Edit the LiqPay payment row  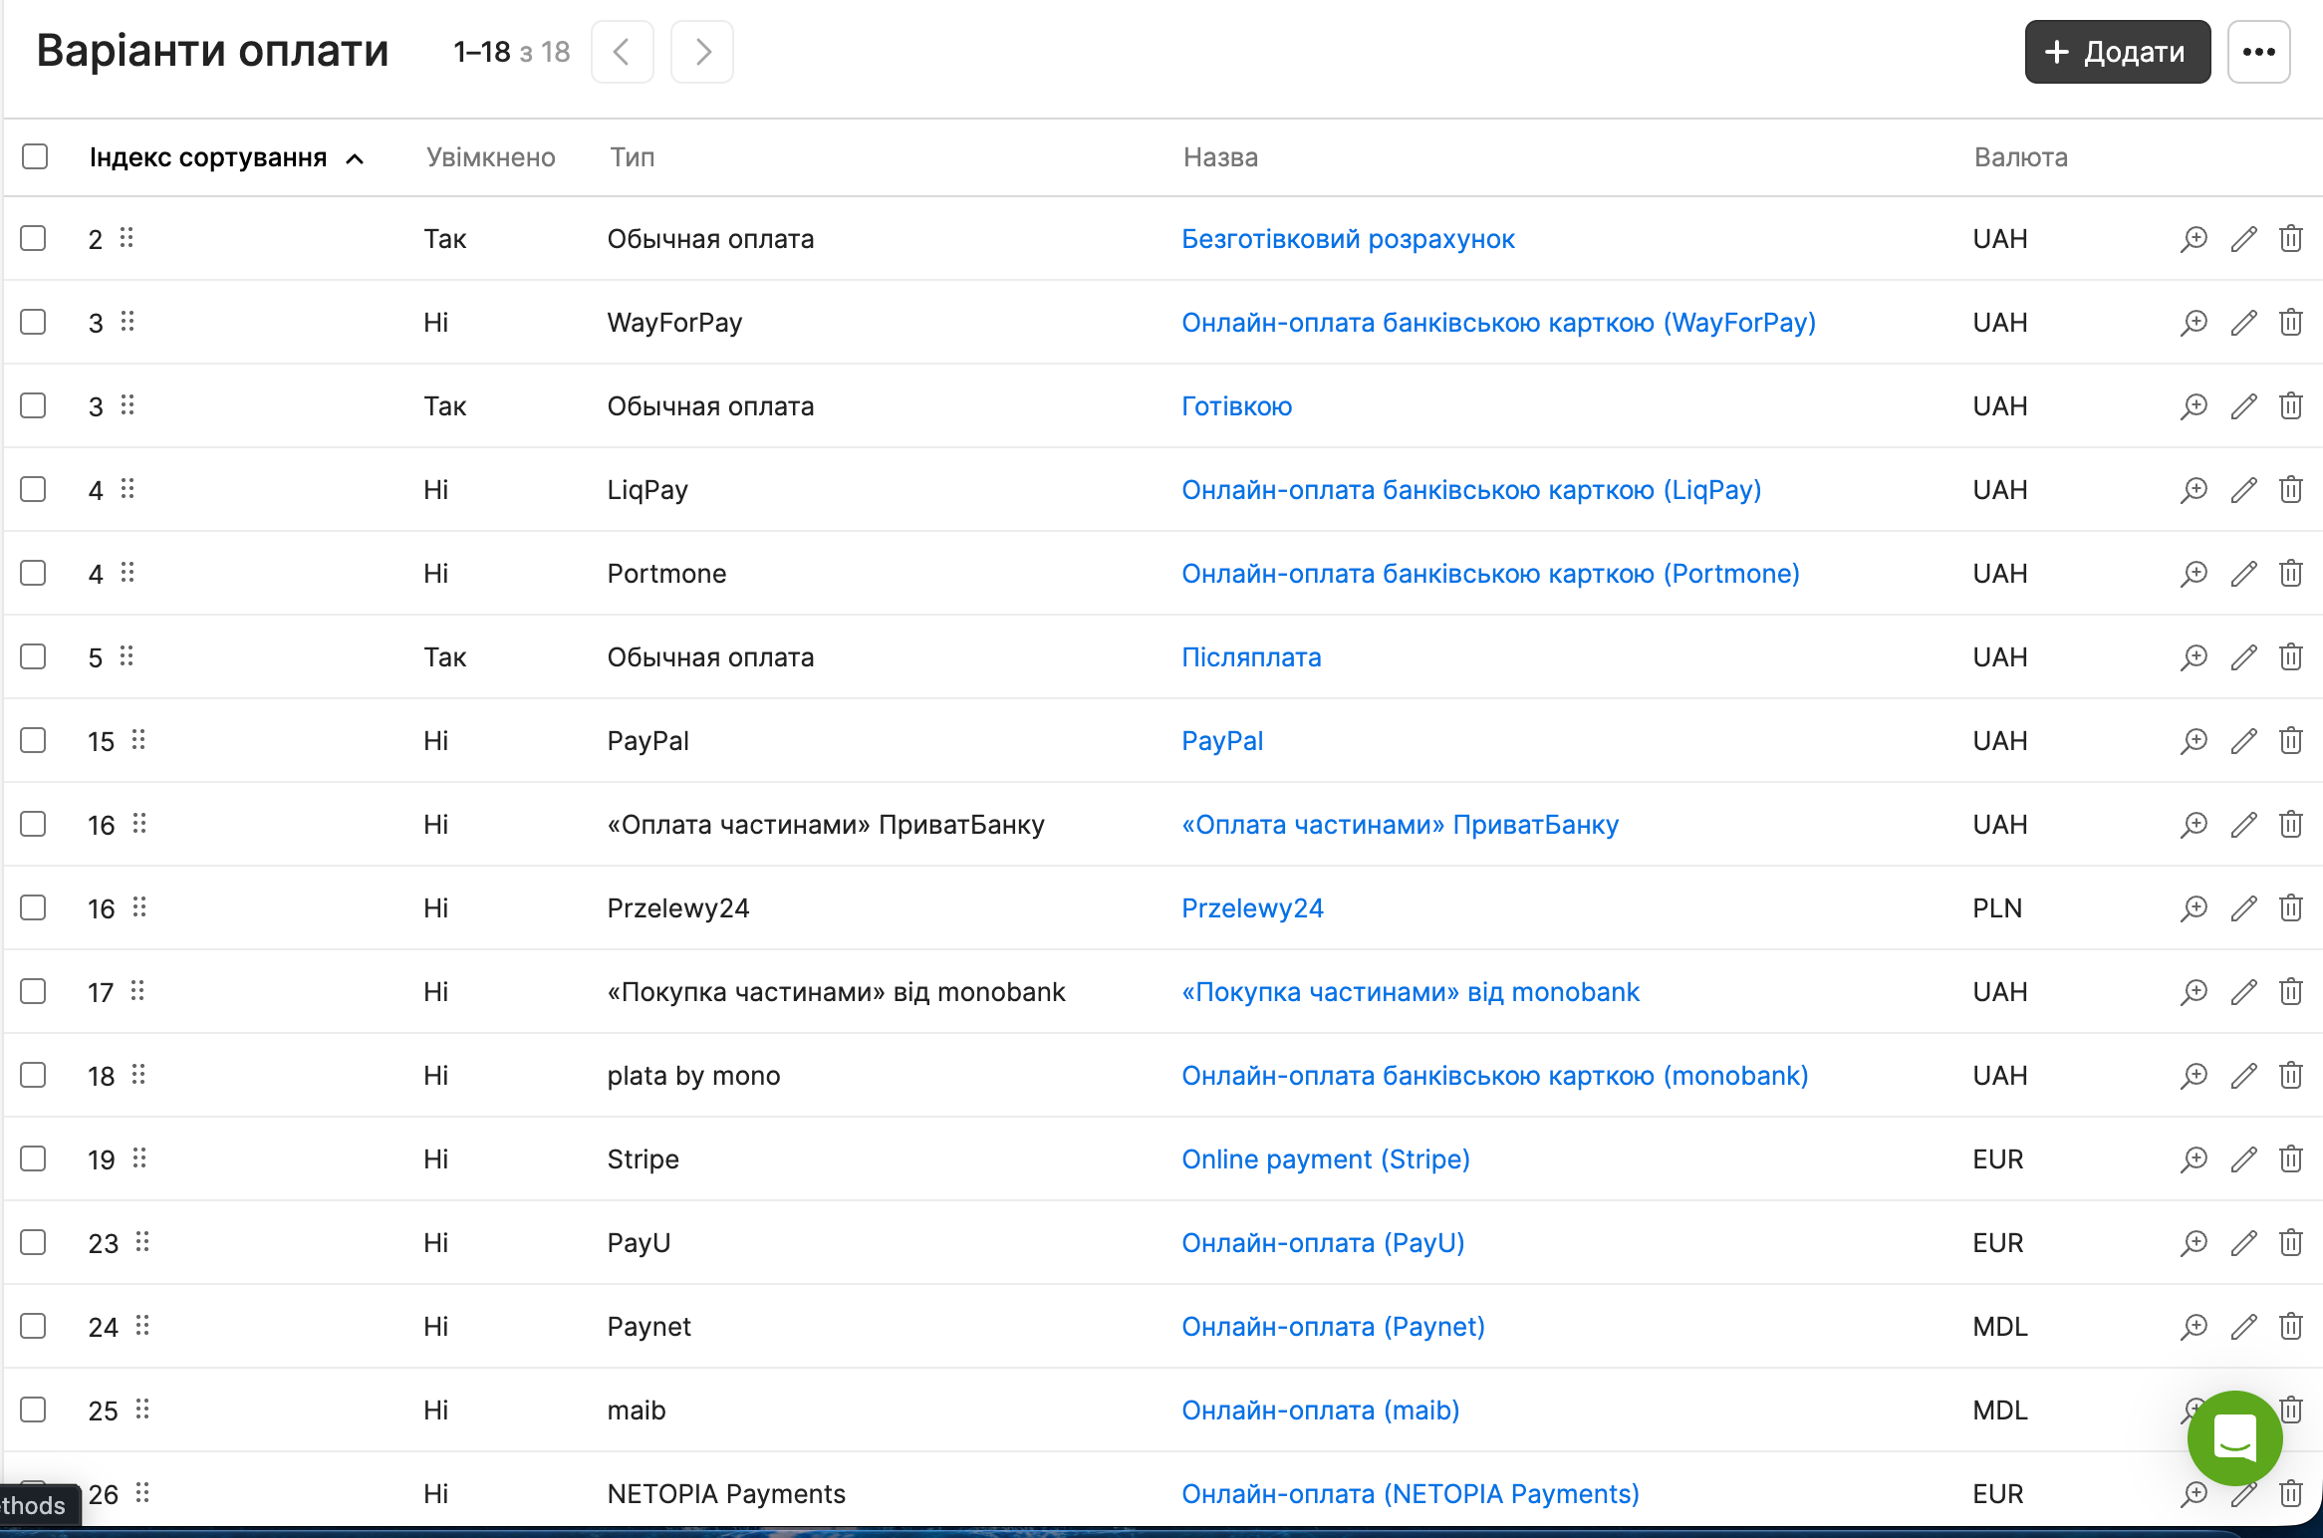tap(2243, 490)
